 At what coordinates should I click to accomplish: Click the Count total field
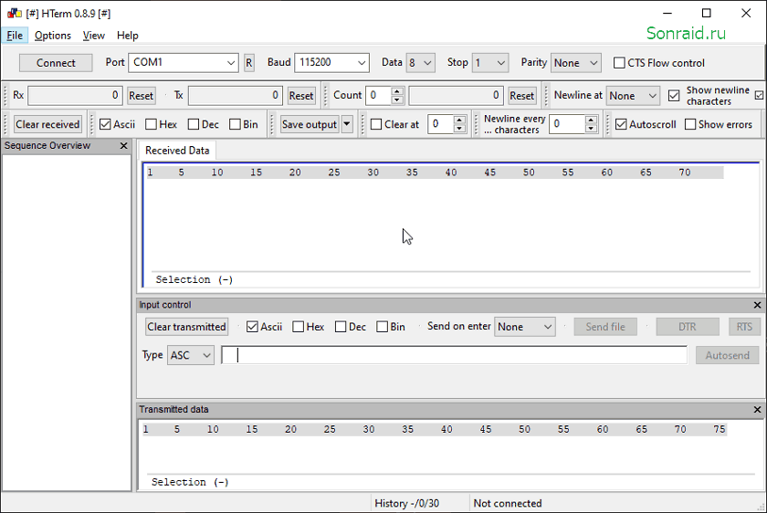click(x=456, y=95)
